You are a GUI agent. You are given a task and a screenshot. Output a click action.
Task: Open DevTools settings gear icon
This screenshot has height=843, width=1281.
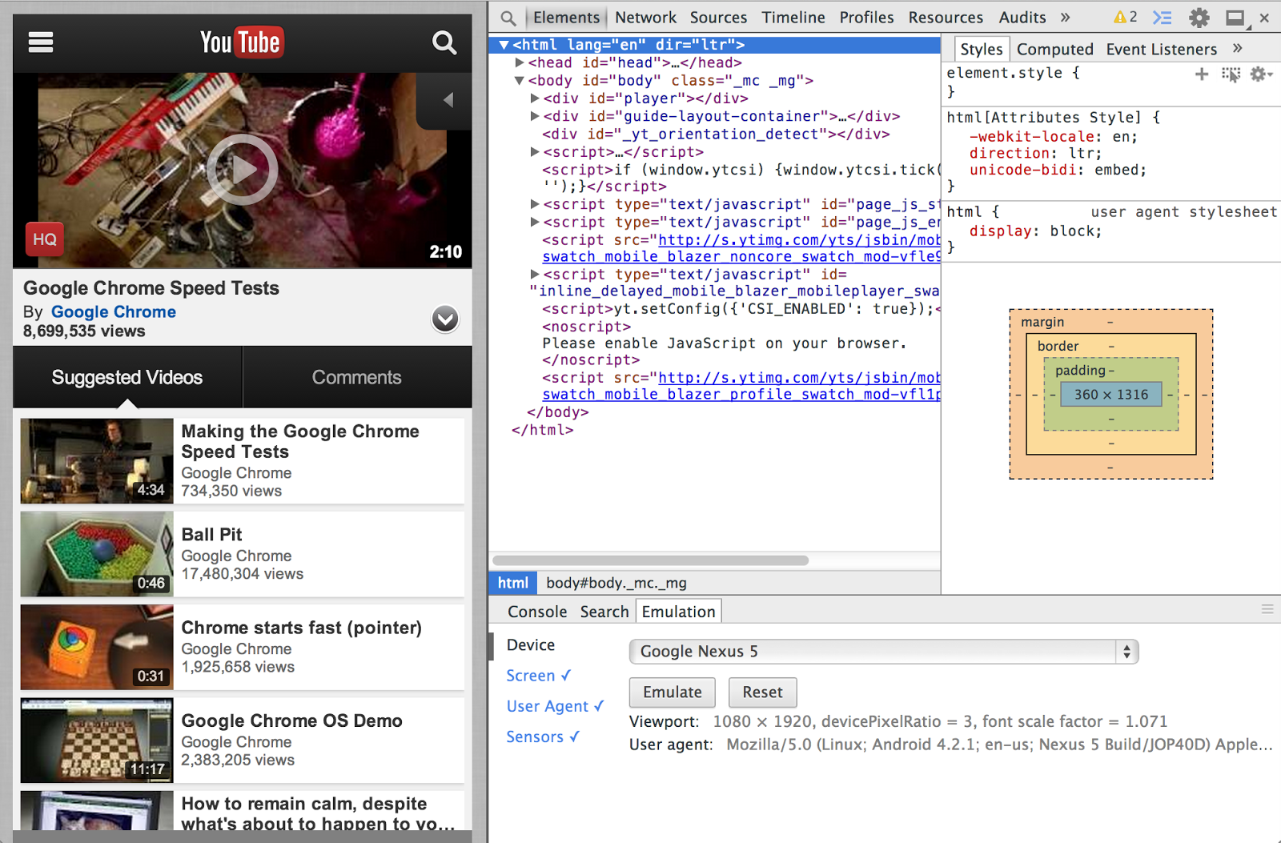tap(1199, 18)
